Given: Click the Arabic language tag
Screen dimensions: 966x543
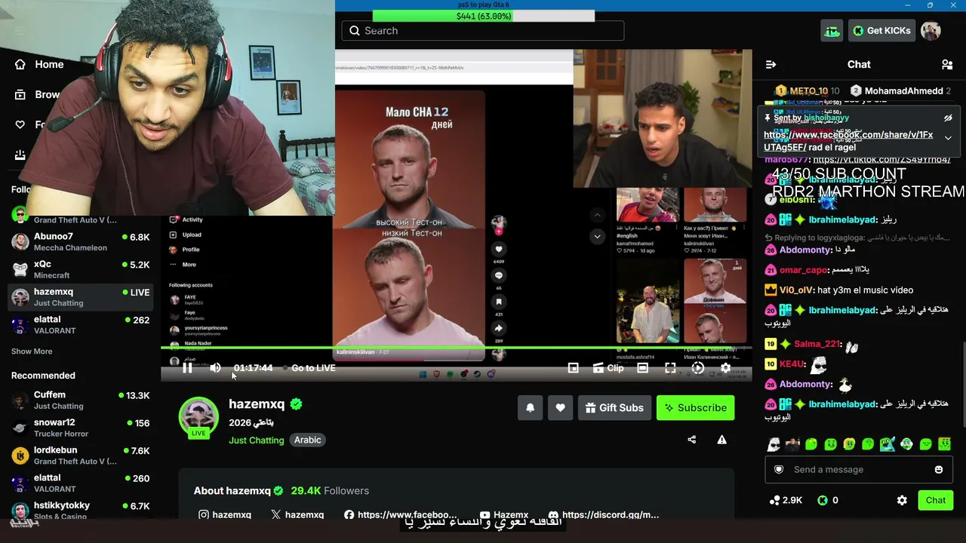Looking at the screenshot, I should (307, 440).
